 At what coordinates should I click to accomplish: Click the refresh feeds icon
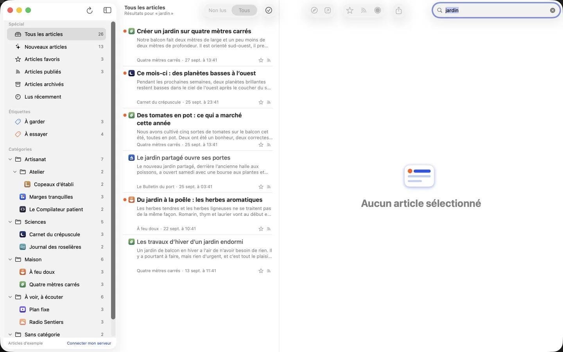[x=90, y=11]
